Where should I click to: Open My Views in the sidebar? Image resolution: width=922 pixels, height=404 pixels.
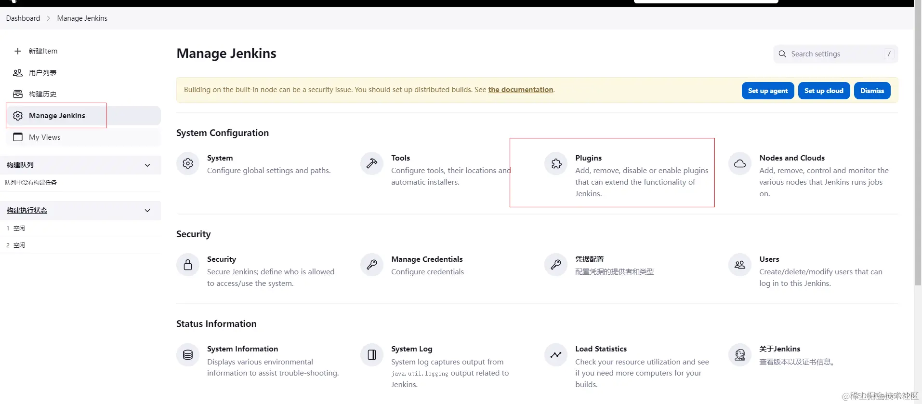(83, 137)
